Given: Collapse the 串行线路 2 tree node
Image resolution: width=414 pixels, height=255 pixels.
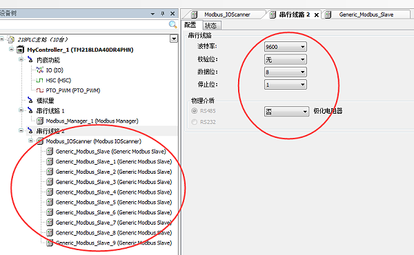Looking at the screenshot, I should [x=21, y=130].
